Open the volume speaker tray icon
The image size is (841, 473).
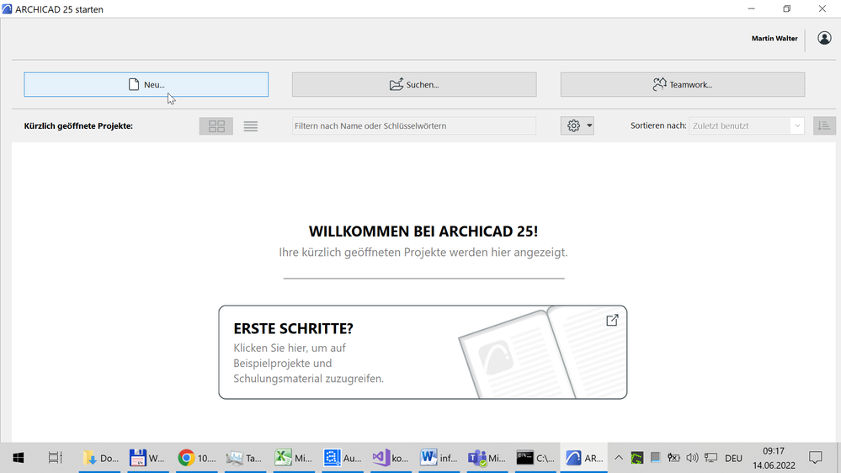point(692,458)
